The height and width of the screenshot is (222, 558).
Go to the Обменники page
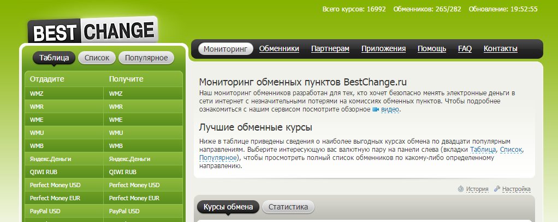279,49
